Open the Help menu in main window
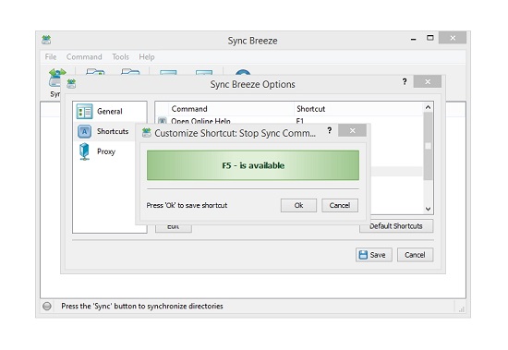 [x=147, y=57]
